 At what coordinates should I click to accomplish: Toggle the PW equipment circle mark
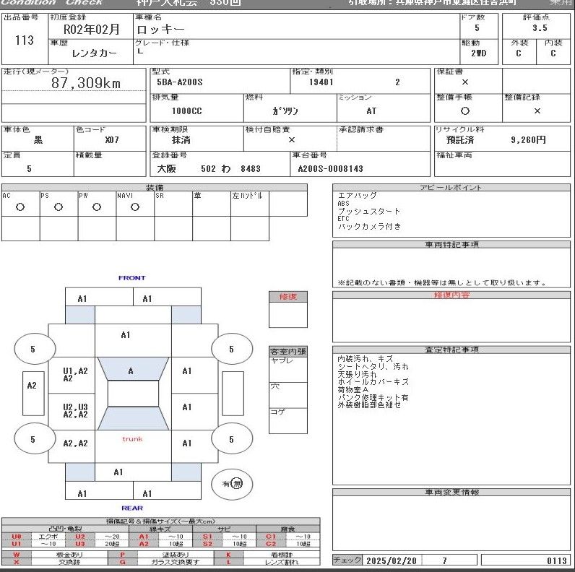pyautogui.click(x=97, y=207)
